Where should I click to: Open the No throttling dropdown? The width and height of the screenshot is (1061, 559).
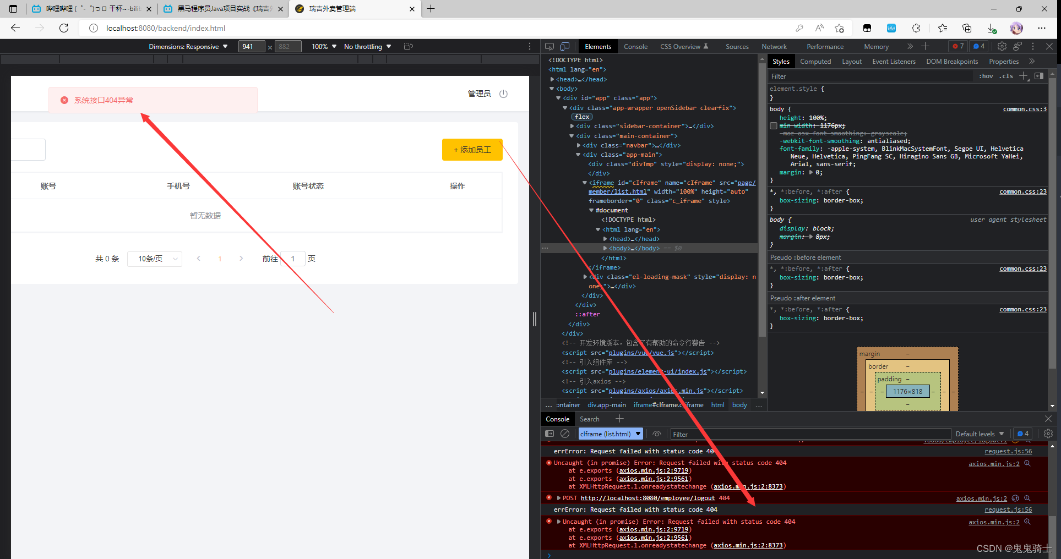tap(367, 47)
